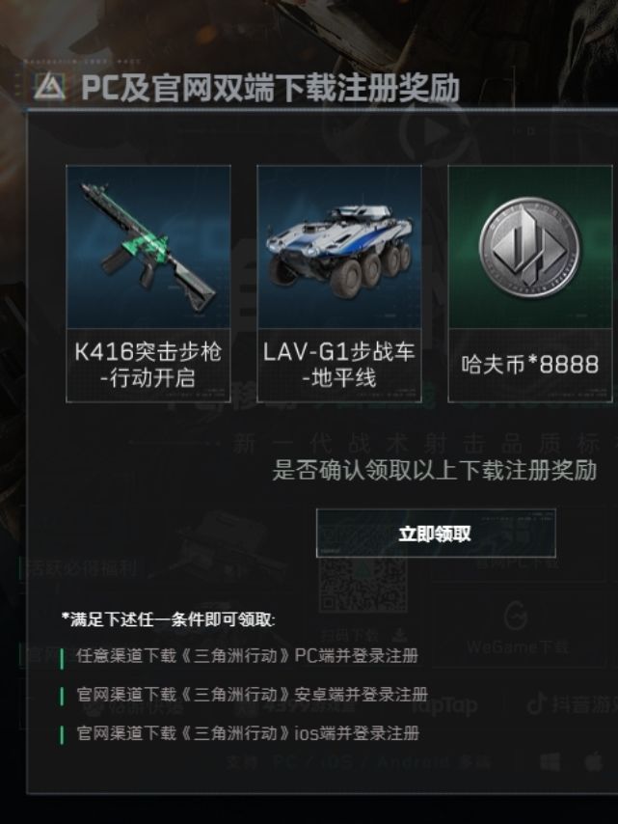
Task: Click the triangle logo beside the title
Action: [49, 87]
